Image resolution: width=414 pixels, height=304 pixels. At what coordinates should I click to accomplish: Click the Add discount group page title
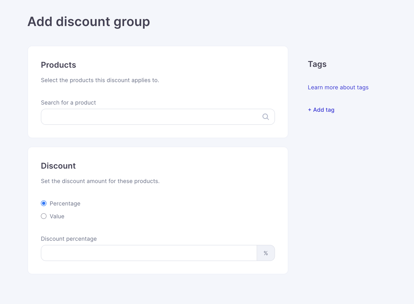tap(89, 22)
